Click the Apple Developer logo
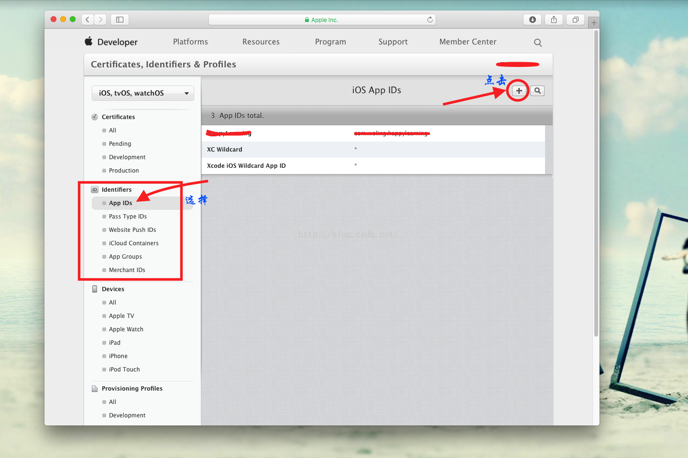This screenshot has height=458, width=688. [x=88, y=41]
